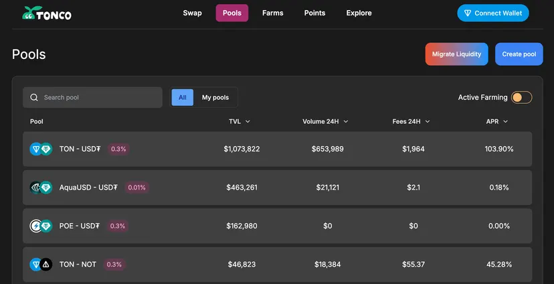This screenshot has width=554, height=284.
Task: Click the magnifier icon in search box
Action: (34, 98)
